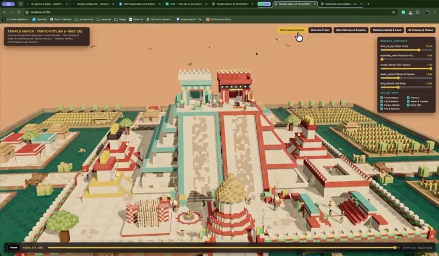
Task: Open the browser profile avatar
Action: (428, 12)
